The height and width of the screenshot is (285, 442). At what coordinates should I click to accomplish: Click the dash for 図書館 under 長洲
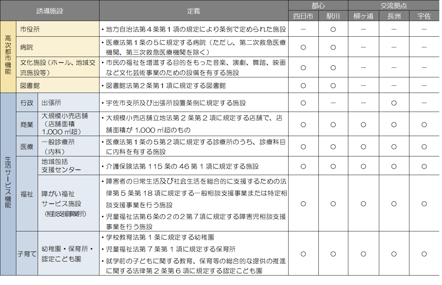pos(394,85)
